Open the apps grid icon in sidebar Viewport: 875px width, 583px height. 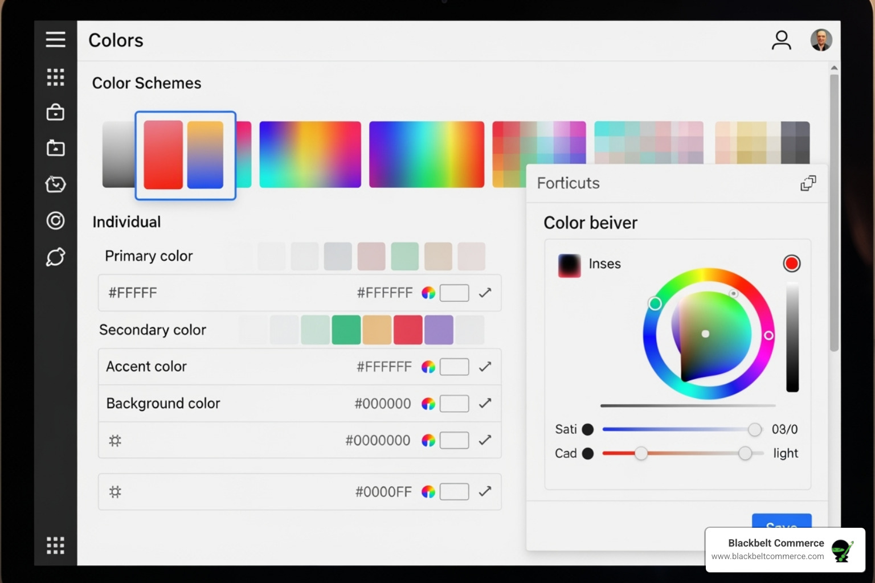(55, 77)
